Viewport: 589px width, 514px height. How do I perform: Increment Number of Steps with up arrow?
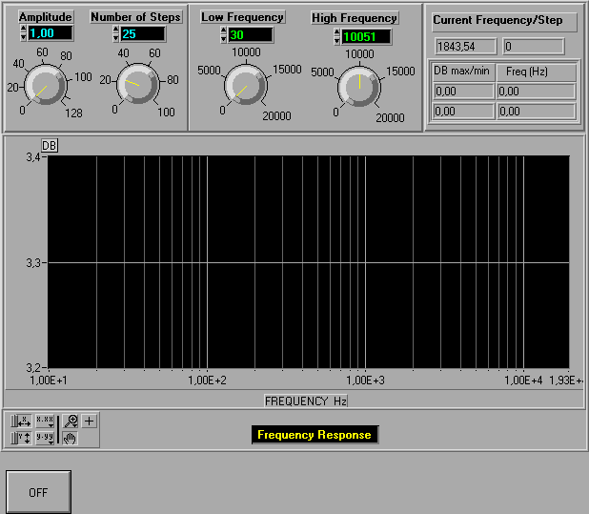115,30
